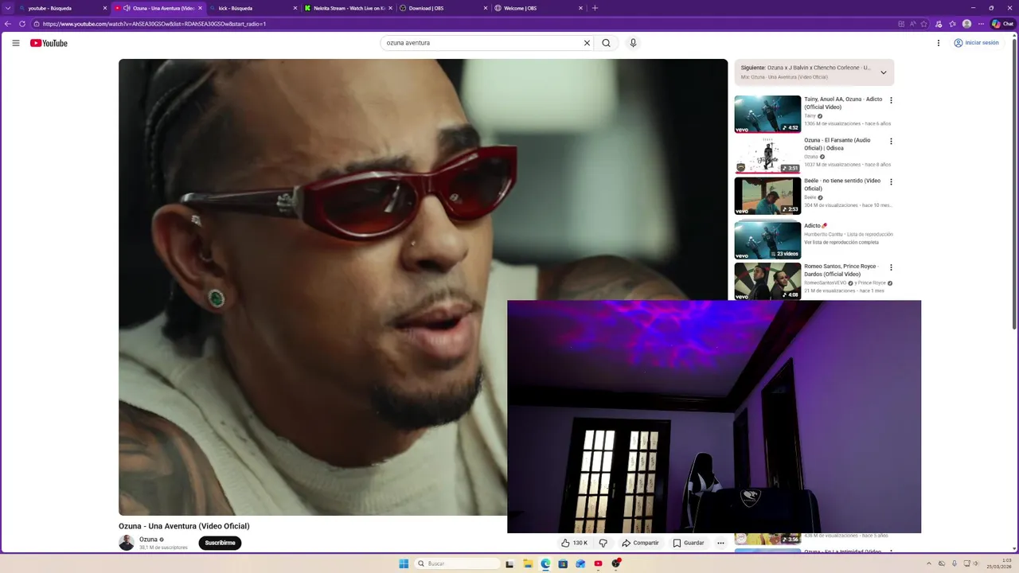
Task: Like the video with thumbs up
Action: coord(573,543)
